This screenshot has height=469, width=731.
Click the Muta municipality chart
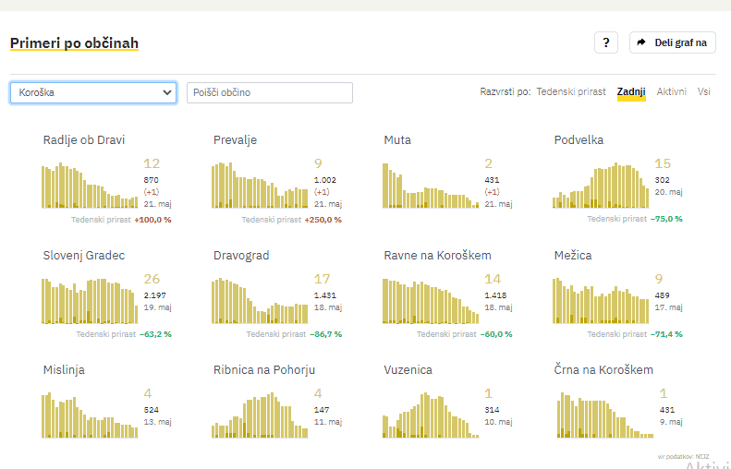pos(430,186)
